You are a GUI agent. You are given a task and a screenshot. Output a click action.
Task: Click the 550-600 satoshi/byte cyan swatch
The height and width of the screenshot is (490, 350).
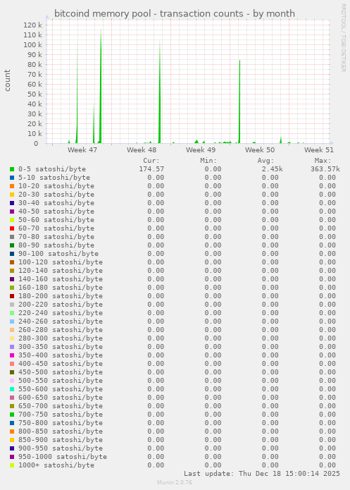[12, 389]
